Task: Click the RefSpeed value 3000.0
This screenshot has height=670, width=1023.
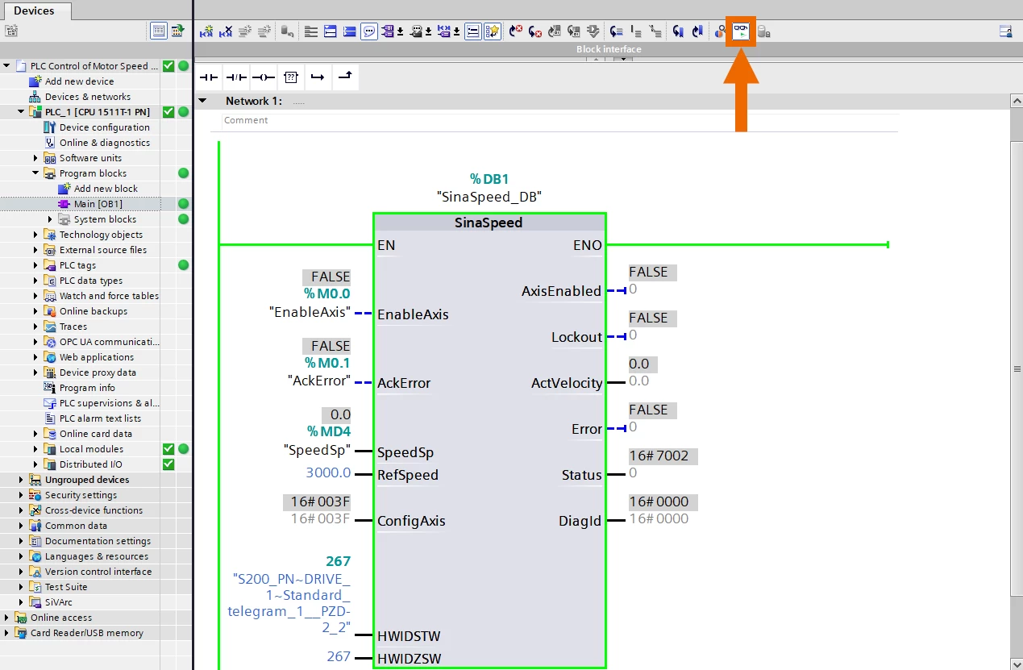Action: (x=328, y=472)
